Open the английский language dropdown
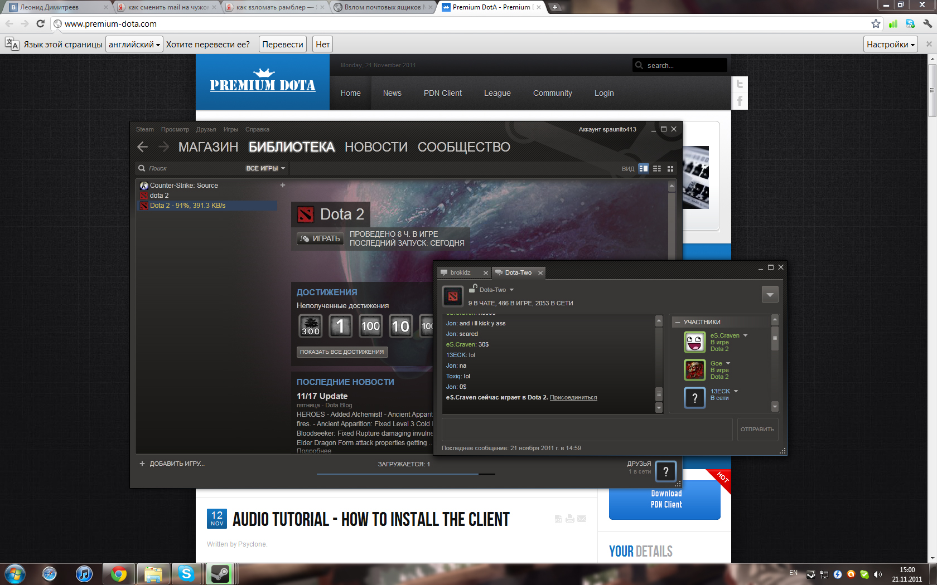 (x=134, y=45)
